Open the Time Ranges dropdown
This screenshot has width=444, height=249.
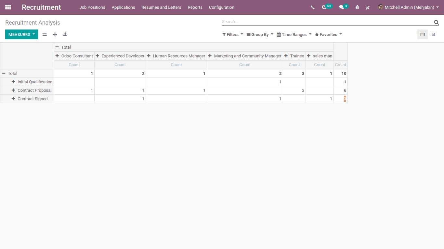[294, 35]
